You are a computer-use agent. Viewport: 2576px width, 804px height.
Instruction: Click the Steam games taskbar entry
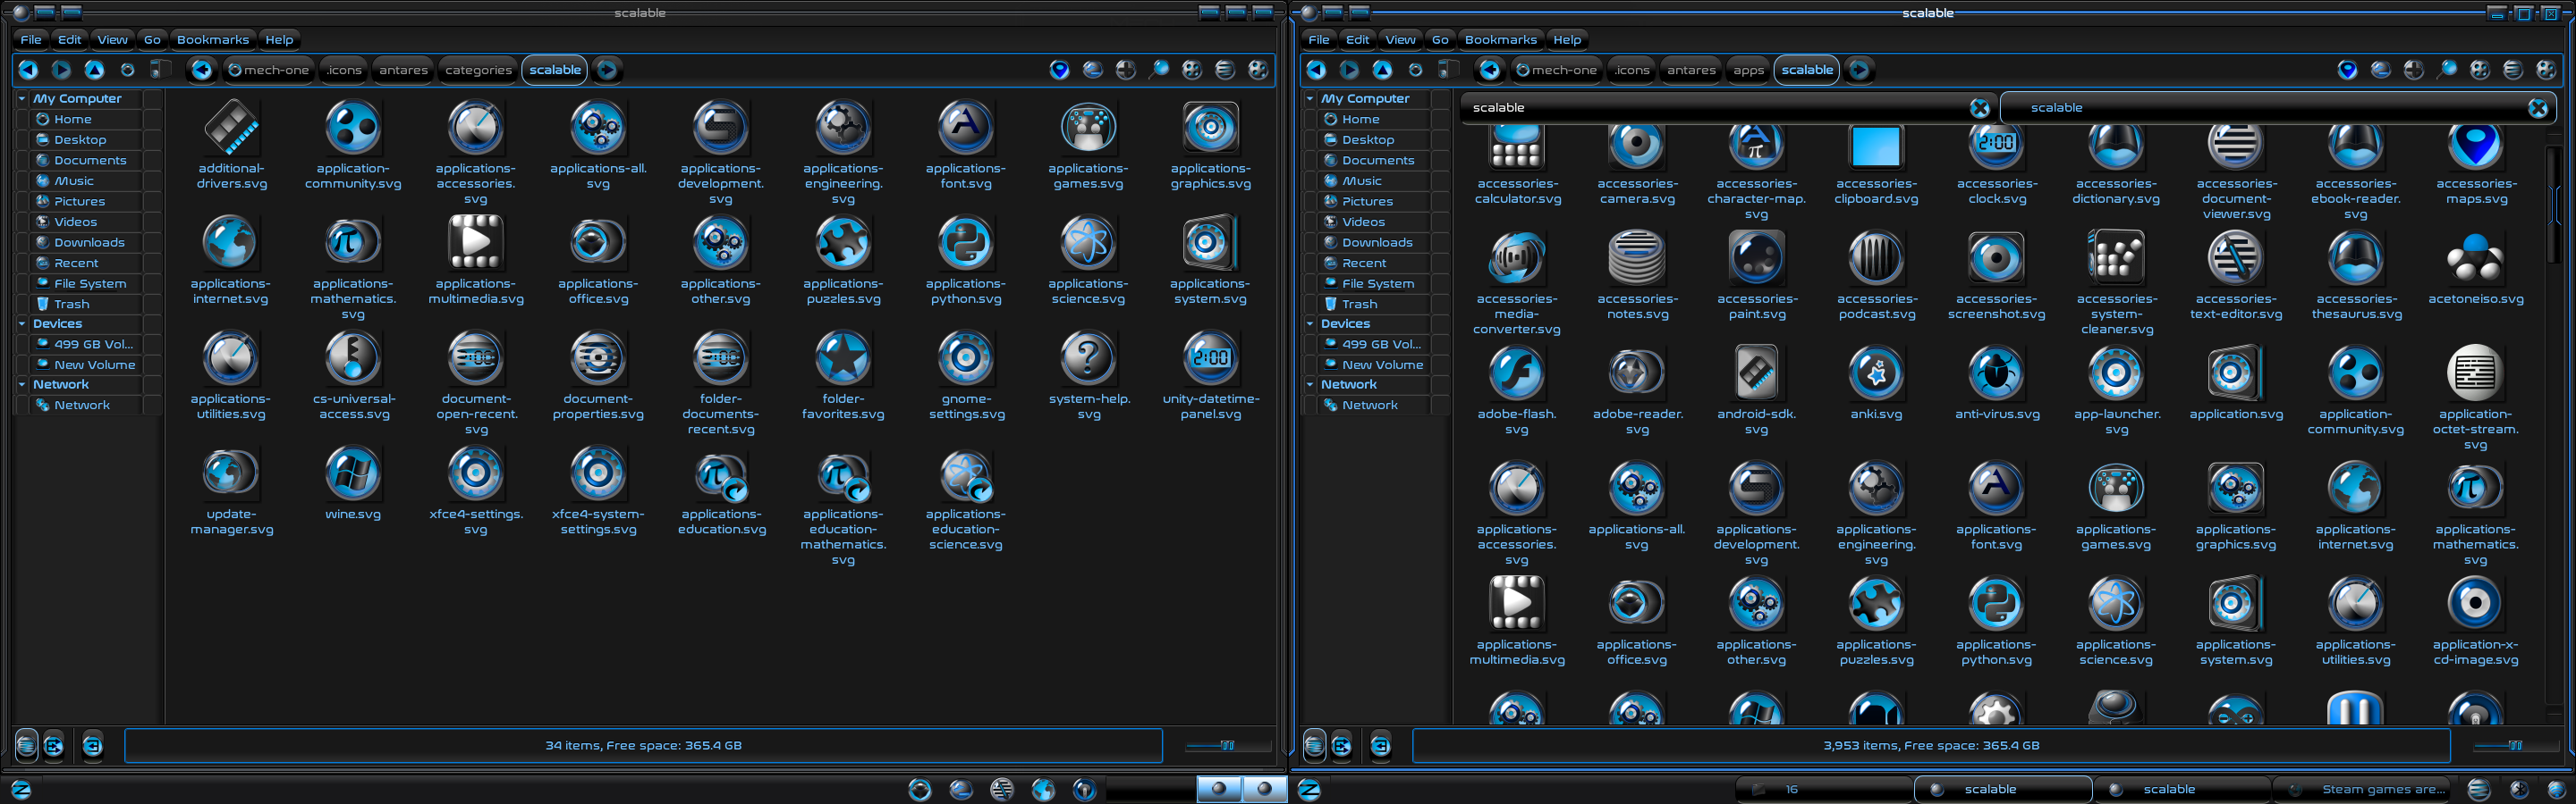2363,788
